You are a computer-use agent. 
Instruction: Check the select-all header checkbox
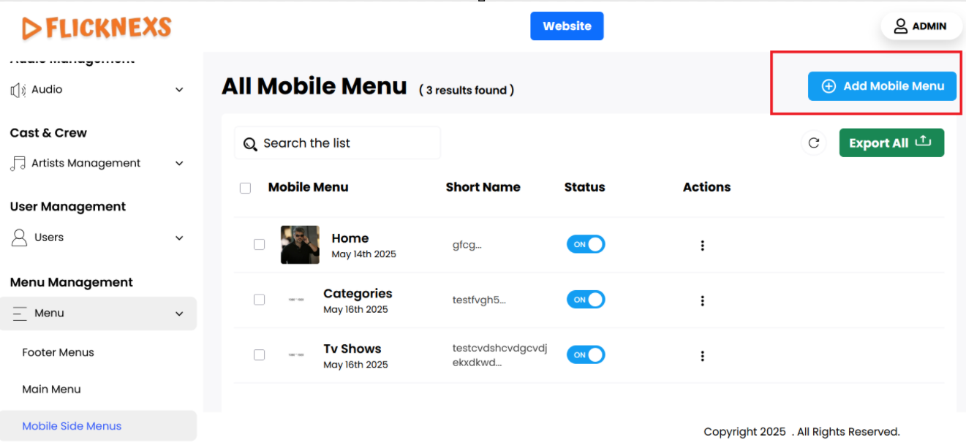[246, 188]
